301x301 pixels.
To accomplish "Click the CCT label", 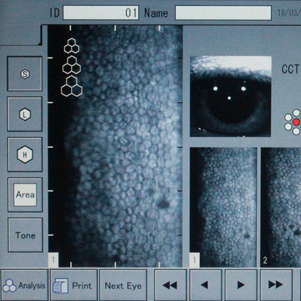I will [x=290, y=69].
